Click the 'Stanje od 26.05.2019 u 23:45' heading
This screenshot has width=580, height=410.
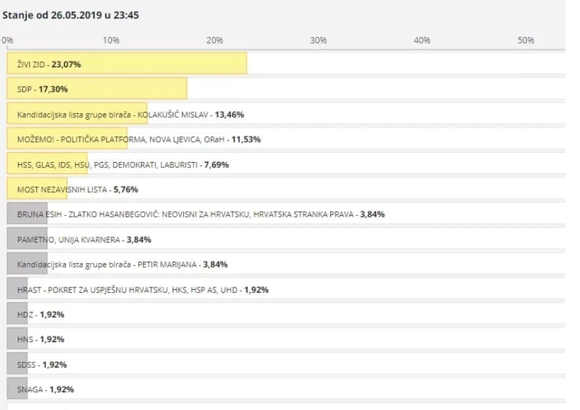click(x=71, y=15)
